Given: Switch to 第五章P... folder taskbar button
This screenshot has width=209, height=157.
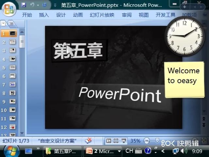Looking at the screenshot, I should pos(62,151).
